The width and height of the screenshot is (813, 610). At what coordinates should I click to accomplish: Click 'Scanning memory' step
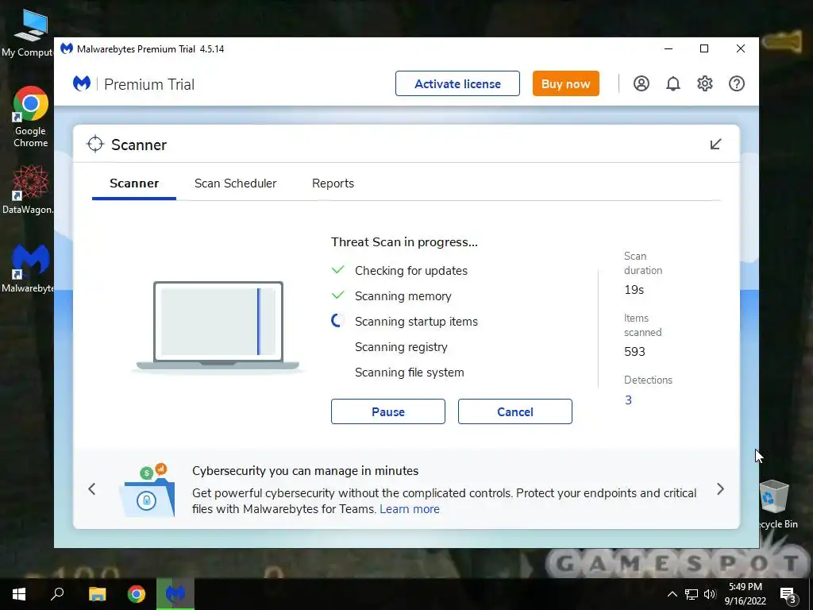click(x=403, y=296)
